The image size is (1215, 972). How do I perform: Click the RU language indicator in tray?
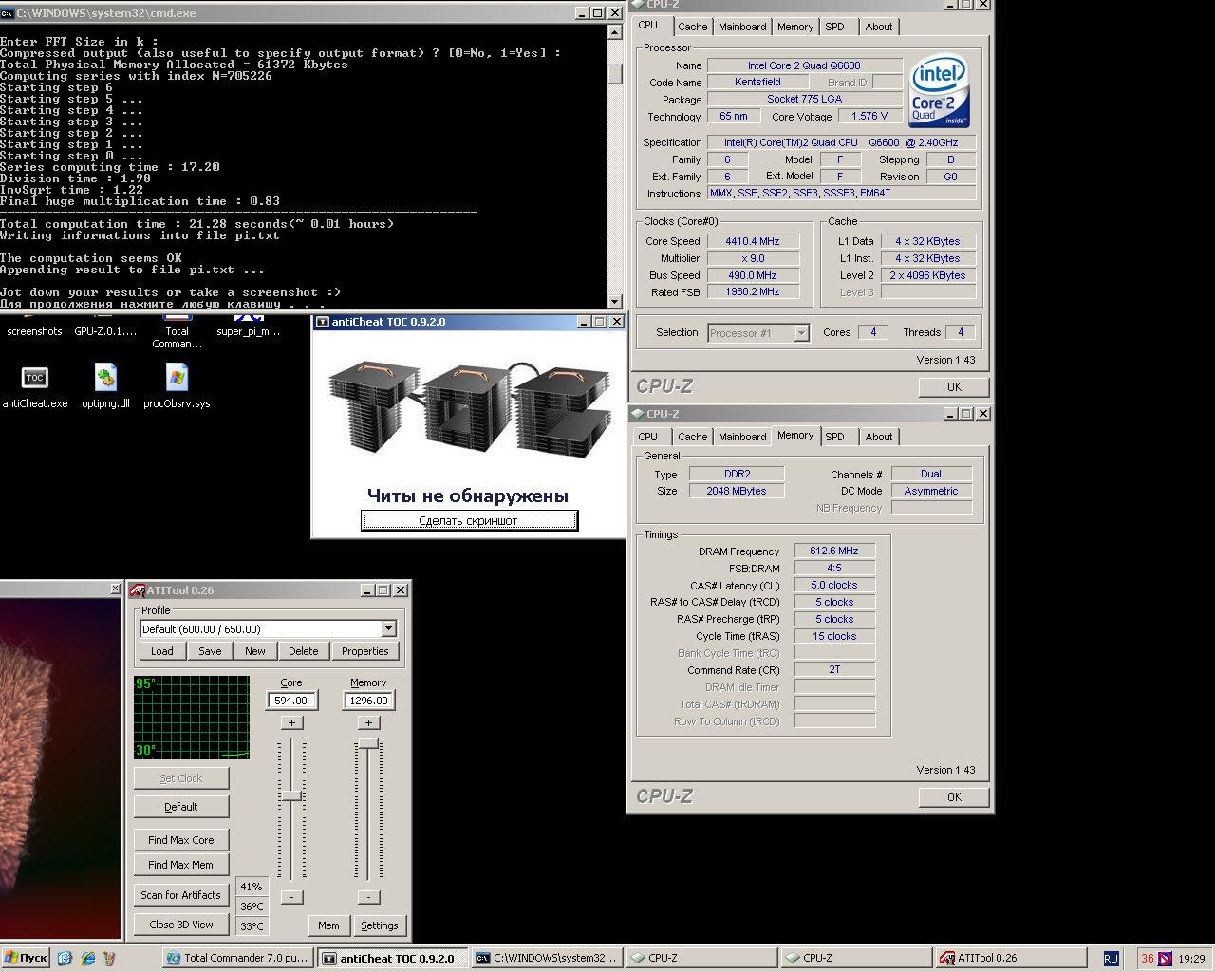(x=1111, y=959)
